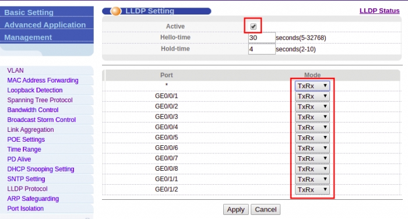The height and width of the screenshot is (219, 408).
Task: Open ARP Safeguarding page
Action: pyautogui.click(x=33, y=199)
